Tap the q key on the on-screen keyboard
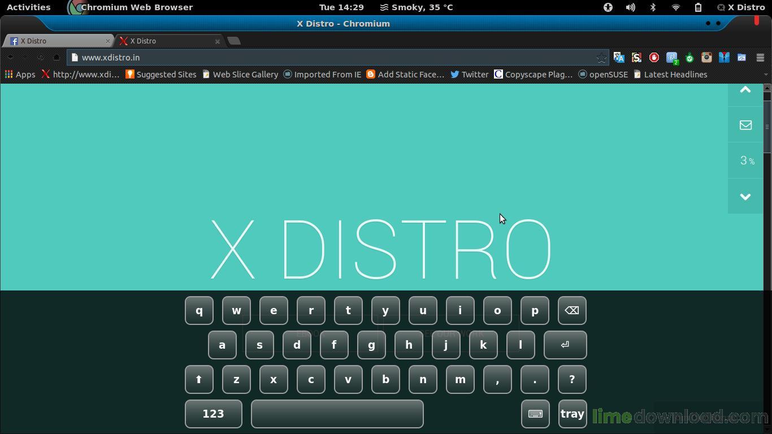This screenshot has width=772, height=434. [199, 310]
